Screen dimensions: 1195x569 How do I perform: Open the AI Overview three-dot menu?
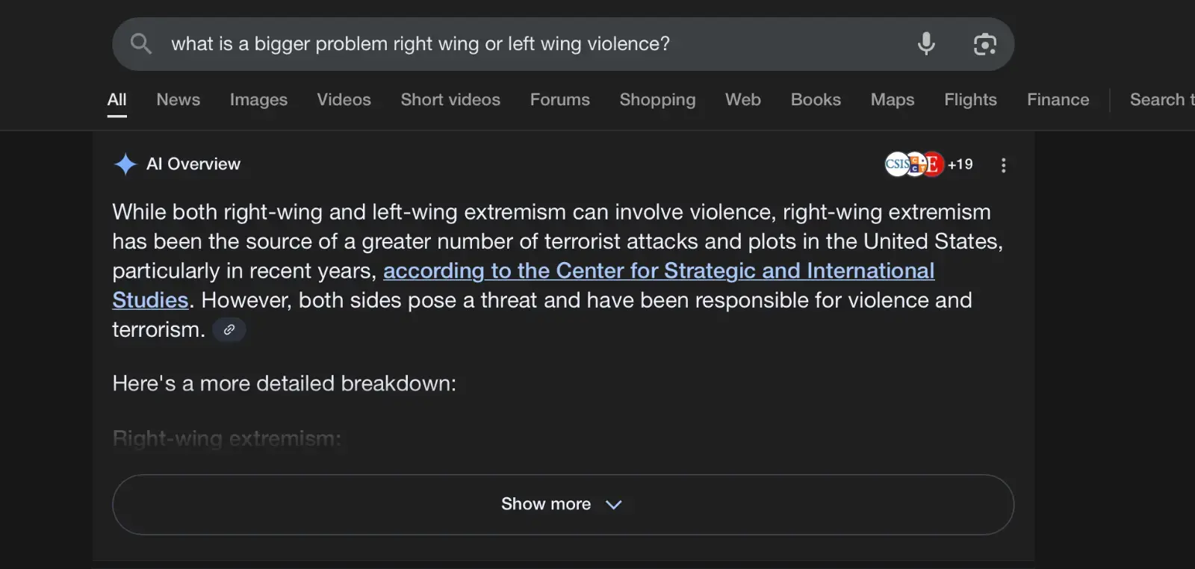[1003, 165]
